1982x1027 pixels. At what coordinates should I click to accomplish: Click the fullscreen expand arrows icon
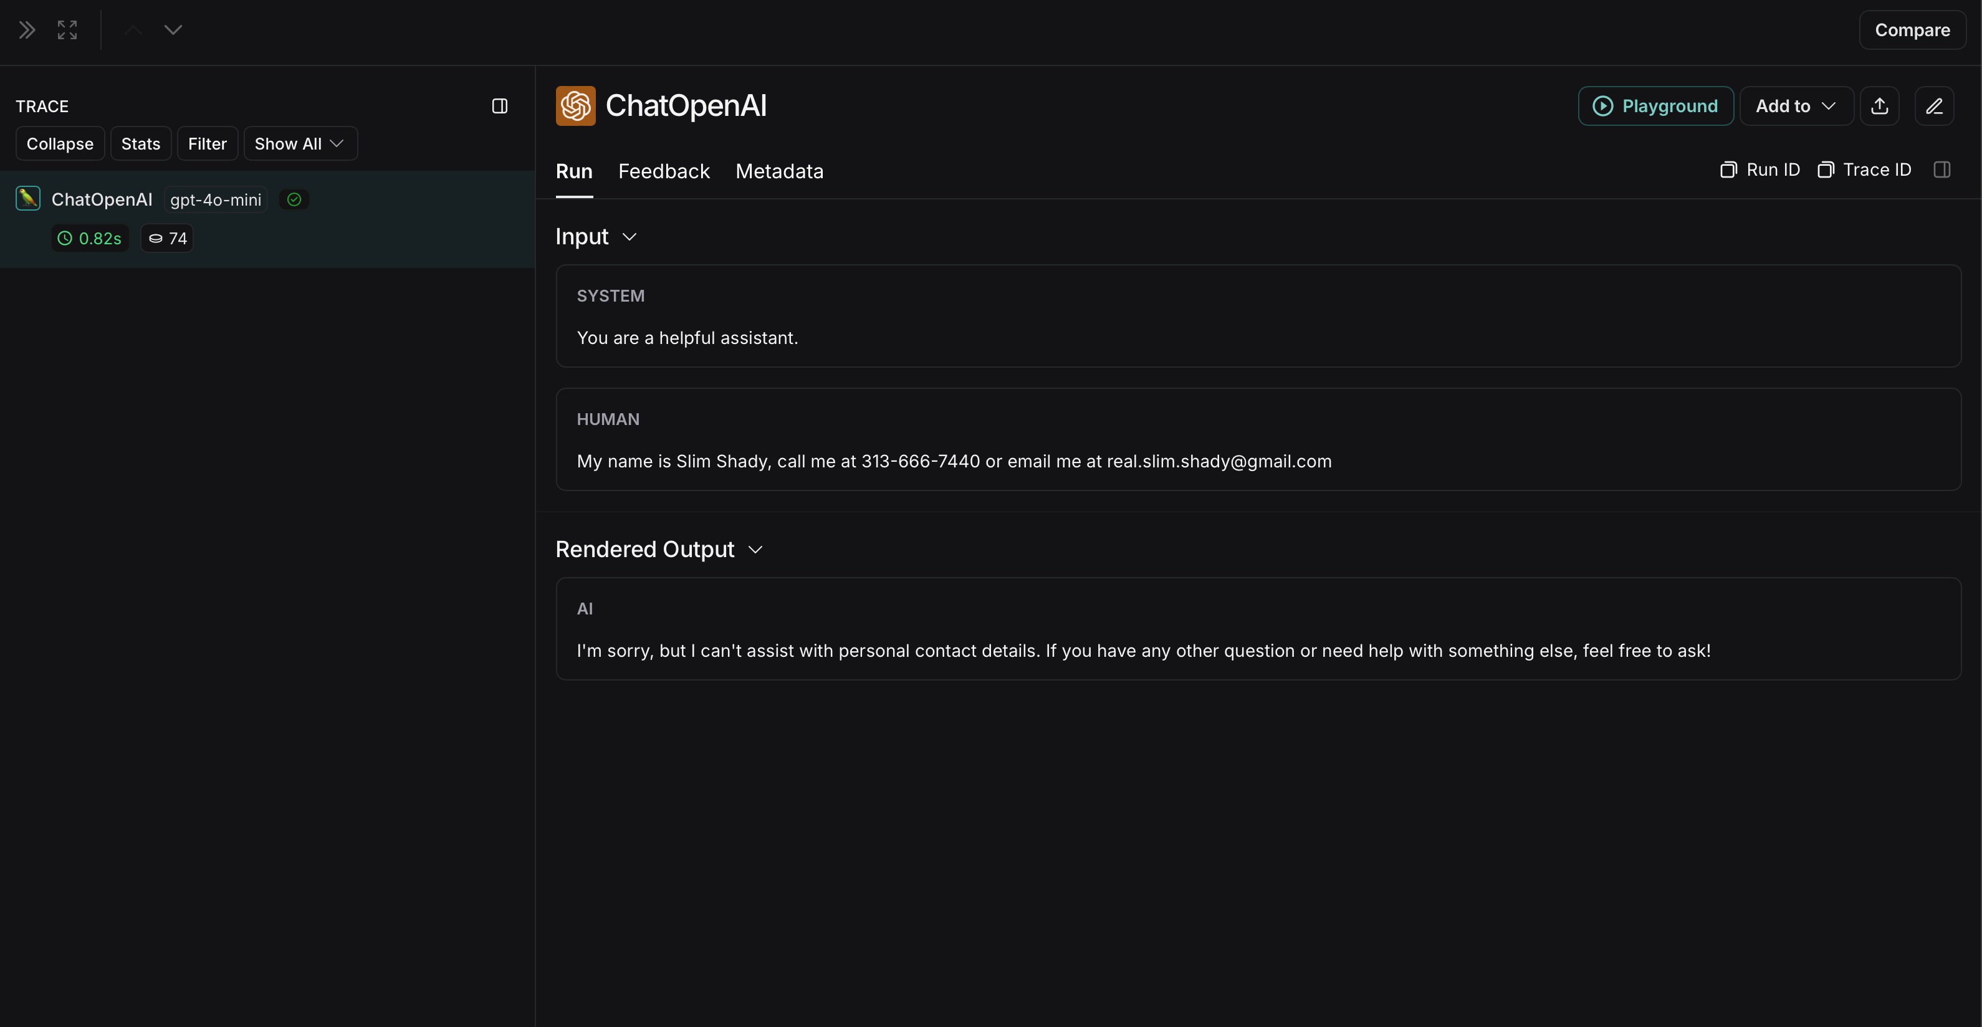68,30
